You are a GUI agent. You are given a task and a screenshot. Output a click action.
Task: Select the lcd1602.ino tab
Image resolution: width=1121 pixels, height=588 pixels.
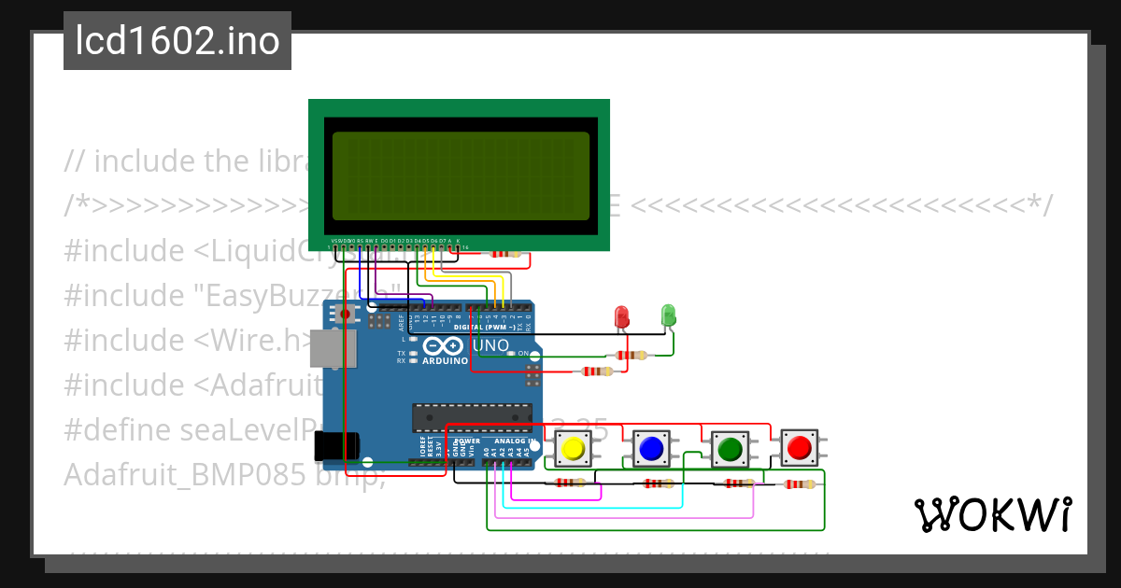pyautogui.click(x=177, y=40)
